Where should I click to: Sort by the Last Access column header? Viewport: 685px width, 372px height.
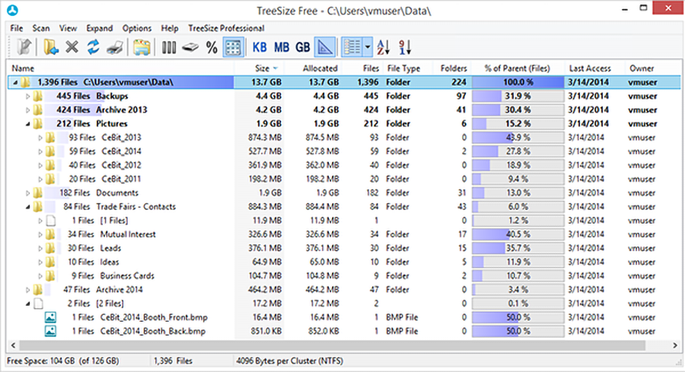[x=590, y=68]
